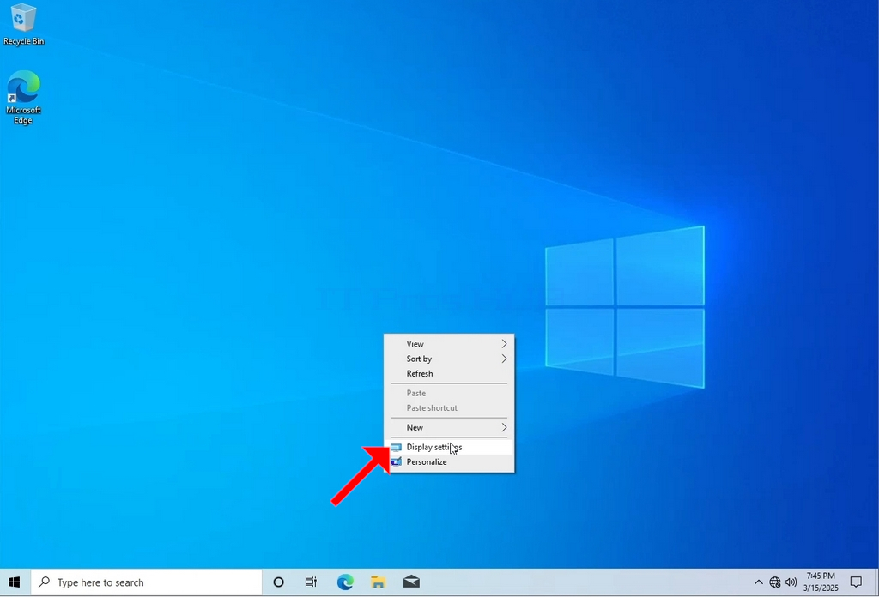Choose Refresh in the context menu
The width and height of the screenshot is (879, 597).
449,373
